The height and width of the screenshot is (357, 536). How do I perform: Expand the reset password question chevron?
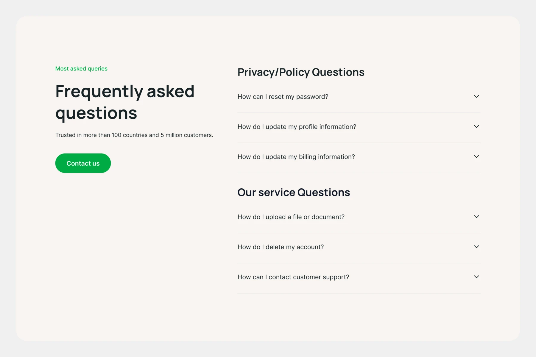pyautogui.click(x=476, y=96)
